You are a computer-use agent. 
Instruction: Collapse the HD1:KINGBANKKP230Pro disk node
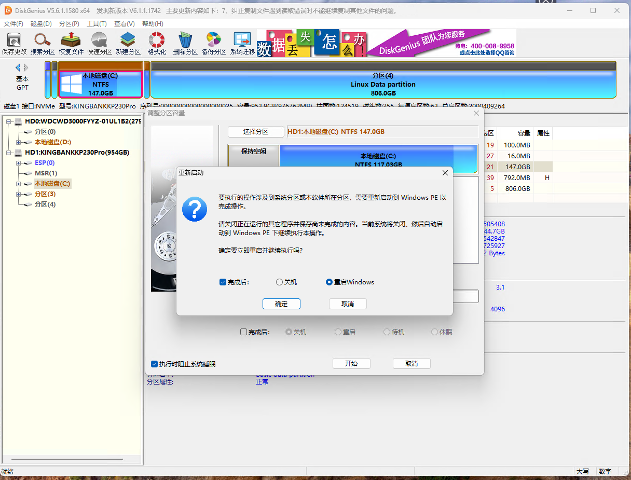[9, 153]
